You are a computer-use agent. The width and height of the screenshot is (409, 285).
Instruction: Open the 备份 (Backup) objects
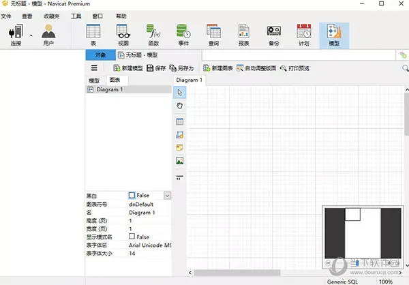273,35
